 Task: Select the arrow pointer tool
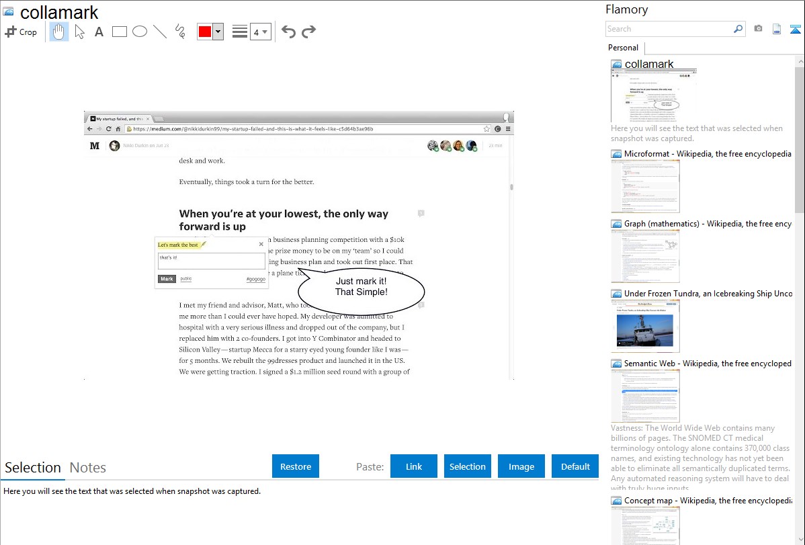pyautogui.click(x=79, y=32)
